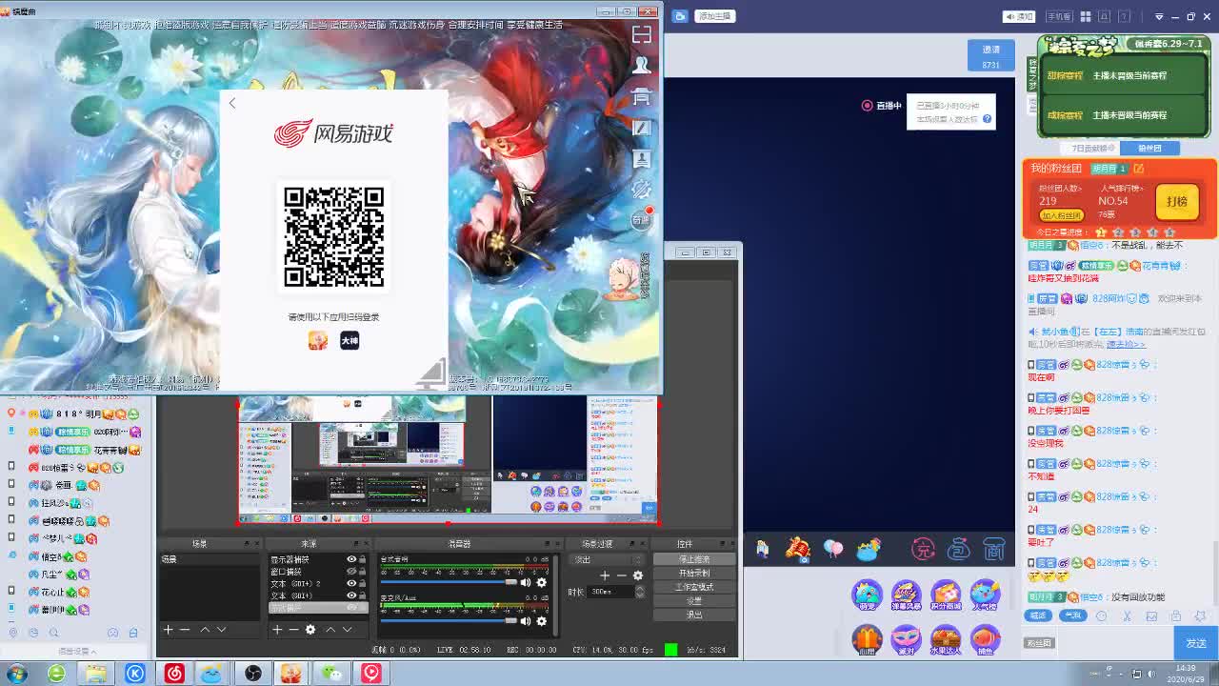Viewport: 1219px width, 686px height.
Task: Adjust the 麦克风/Aux volume slider
Action: (x=450, y=621)
